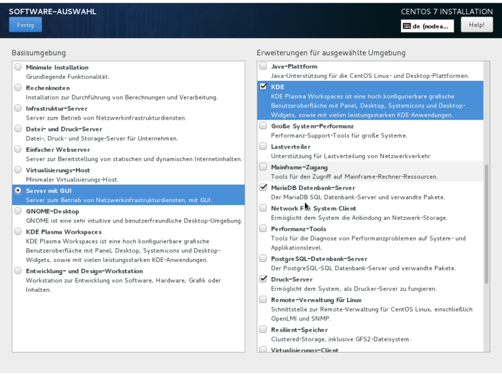Click 'Performanz-Support-Tools für große Systeme.' text
This screenshot has height=376, width=502.
tap(339, 135)
